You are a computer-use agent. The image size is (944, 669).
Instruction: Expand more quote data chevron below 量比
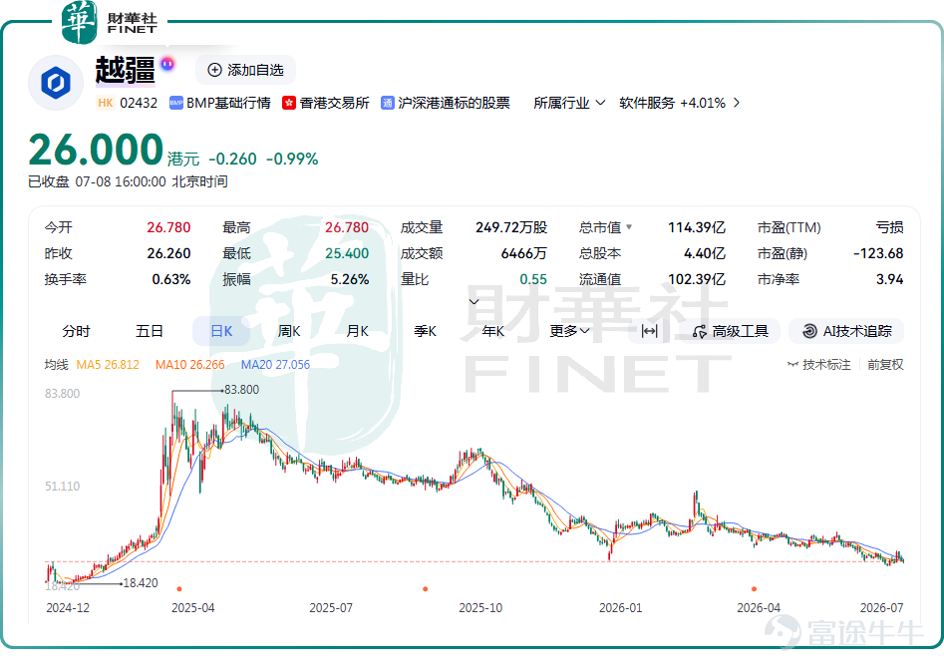(473, 301)
